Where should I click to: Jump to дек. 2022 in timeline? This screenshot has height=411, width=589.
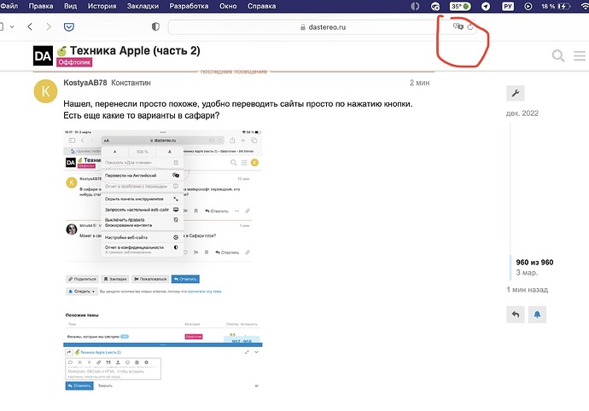click(522, 113)
